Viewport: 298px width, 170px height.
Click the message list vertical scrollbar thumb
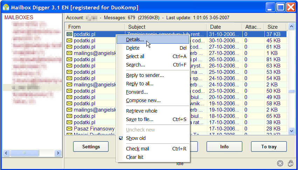(291, 91)
